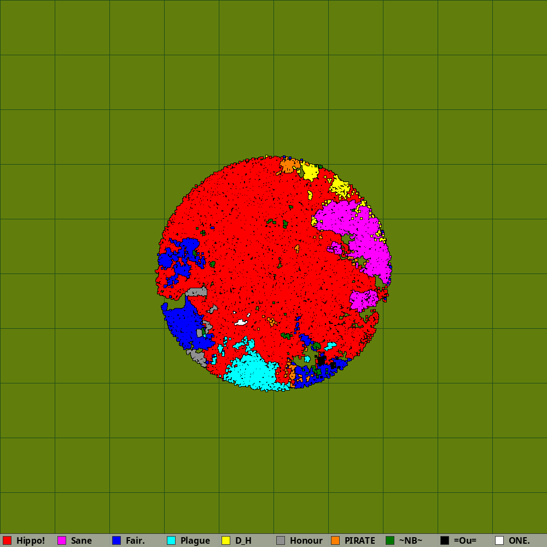The height and width of the screenshot is (547, 547).
Task: Click the red Hippo! legend swatch
Action: (x=7, y=540)
